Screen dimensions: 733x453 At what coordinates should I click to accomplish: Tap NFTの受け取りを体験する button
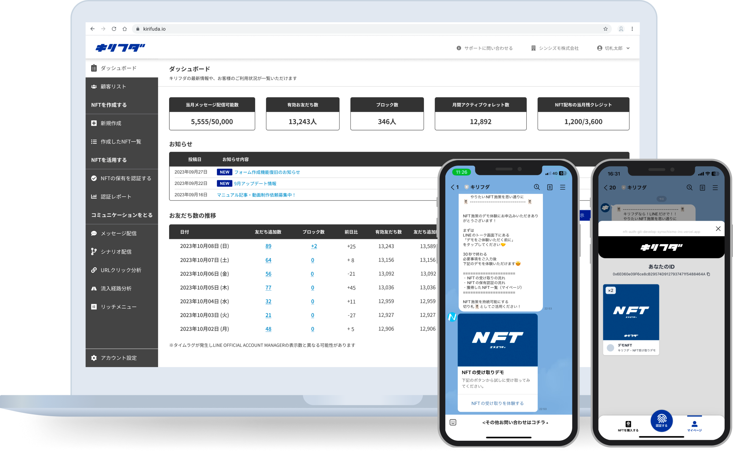point(497,403)
